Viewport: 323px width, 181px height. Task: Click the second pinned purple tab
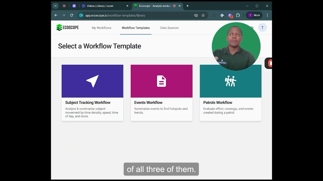[x=74, y=6]
